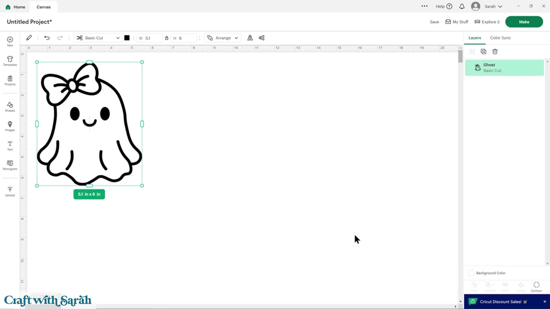Open the Monogram tool
The height and width of the screenshot is (309, 550).
tap(10, 165)
